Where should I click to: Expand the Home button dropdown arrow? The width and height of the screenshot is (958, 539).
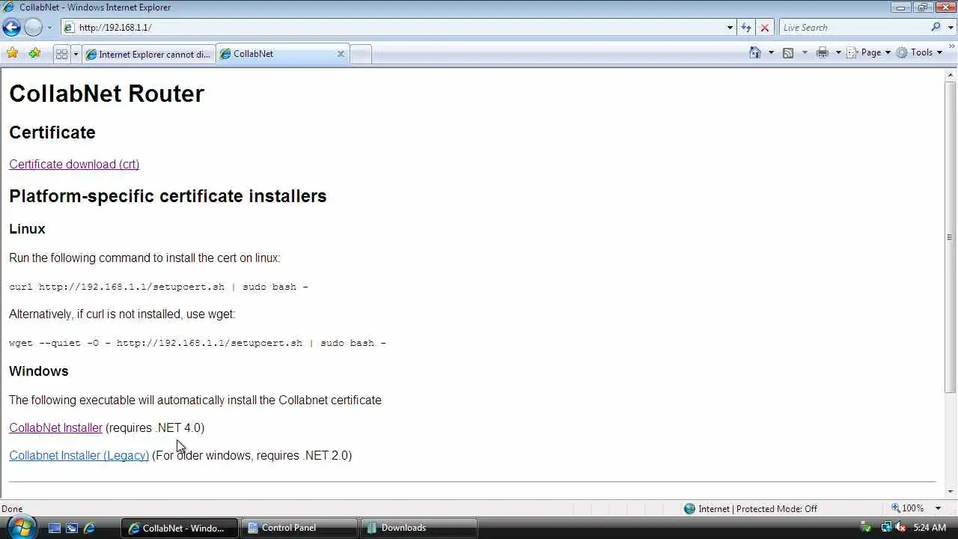click(x=771, y=52)
